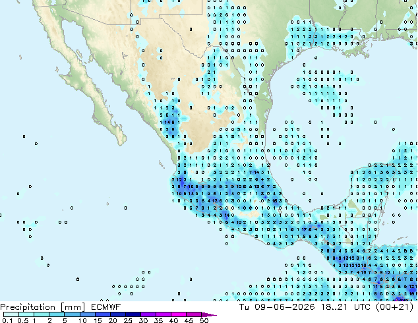Click the '15' legend tick label
Screen dimensions: 418x323
point(98,320)
